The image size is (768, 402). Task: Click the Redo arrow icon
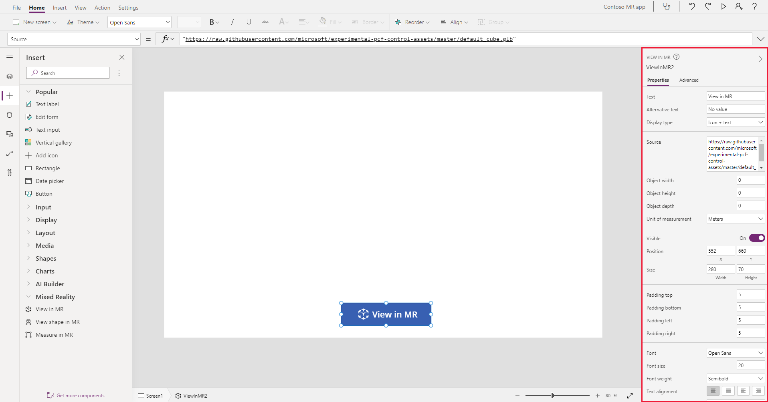(x=708, y=6)
